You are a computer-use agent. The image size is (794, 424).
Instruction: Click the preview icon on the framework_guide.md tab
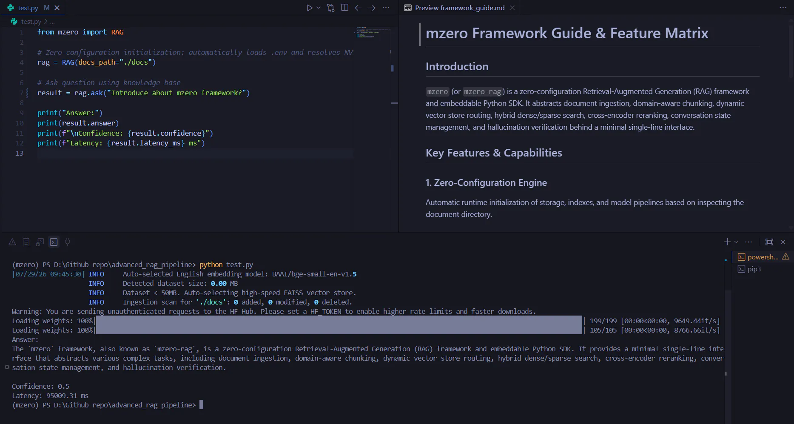click(x=407, y=8)
